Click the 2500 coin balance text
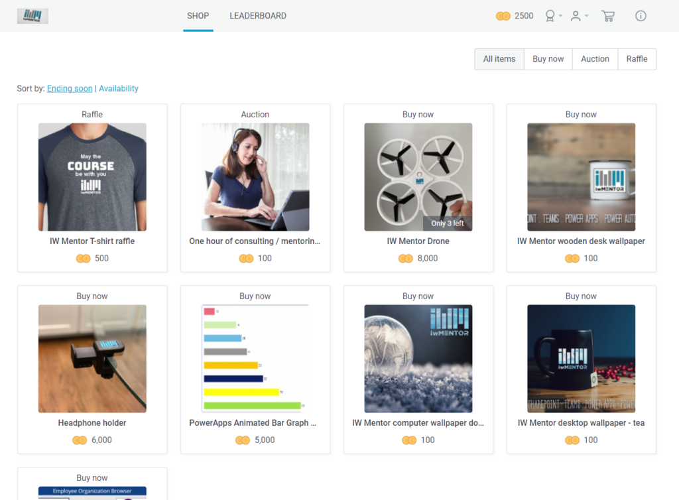679x500 pixels. 524,16
